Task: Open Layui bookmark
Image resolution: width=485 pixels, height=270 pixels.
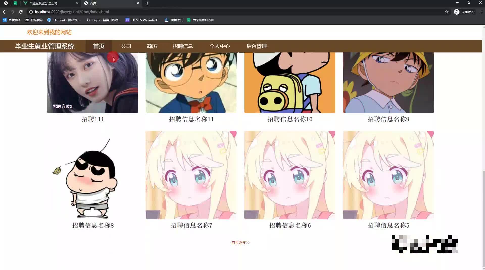Action: point(104,20)
